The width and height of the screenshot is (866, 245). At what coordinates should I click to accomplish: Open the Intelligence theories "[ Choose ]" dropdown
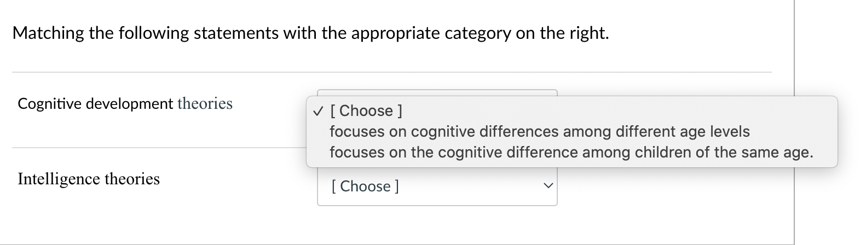pos(436,186)
